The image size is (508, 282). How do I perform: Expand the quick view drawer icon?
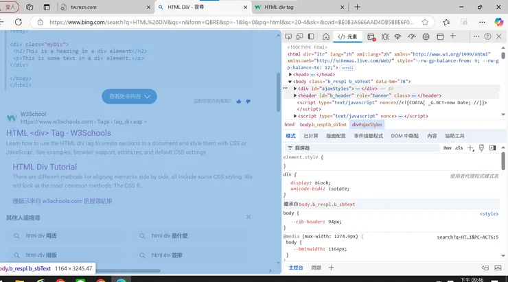pyautogui.click(x=498, y=268)
